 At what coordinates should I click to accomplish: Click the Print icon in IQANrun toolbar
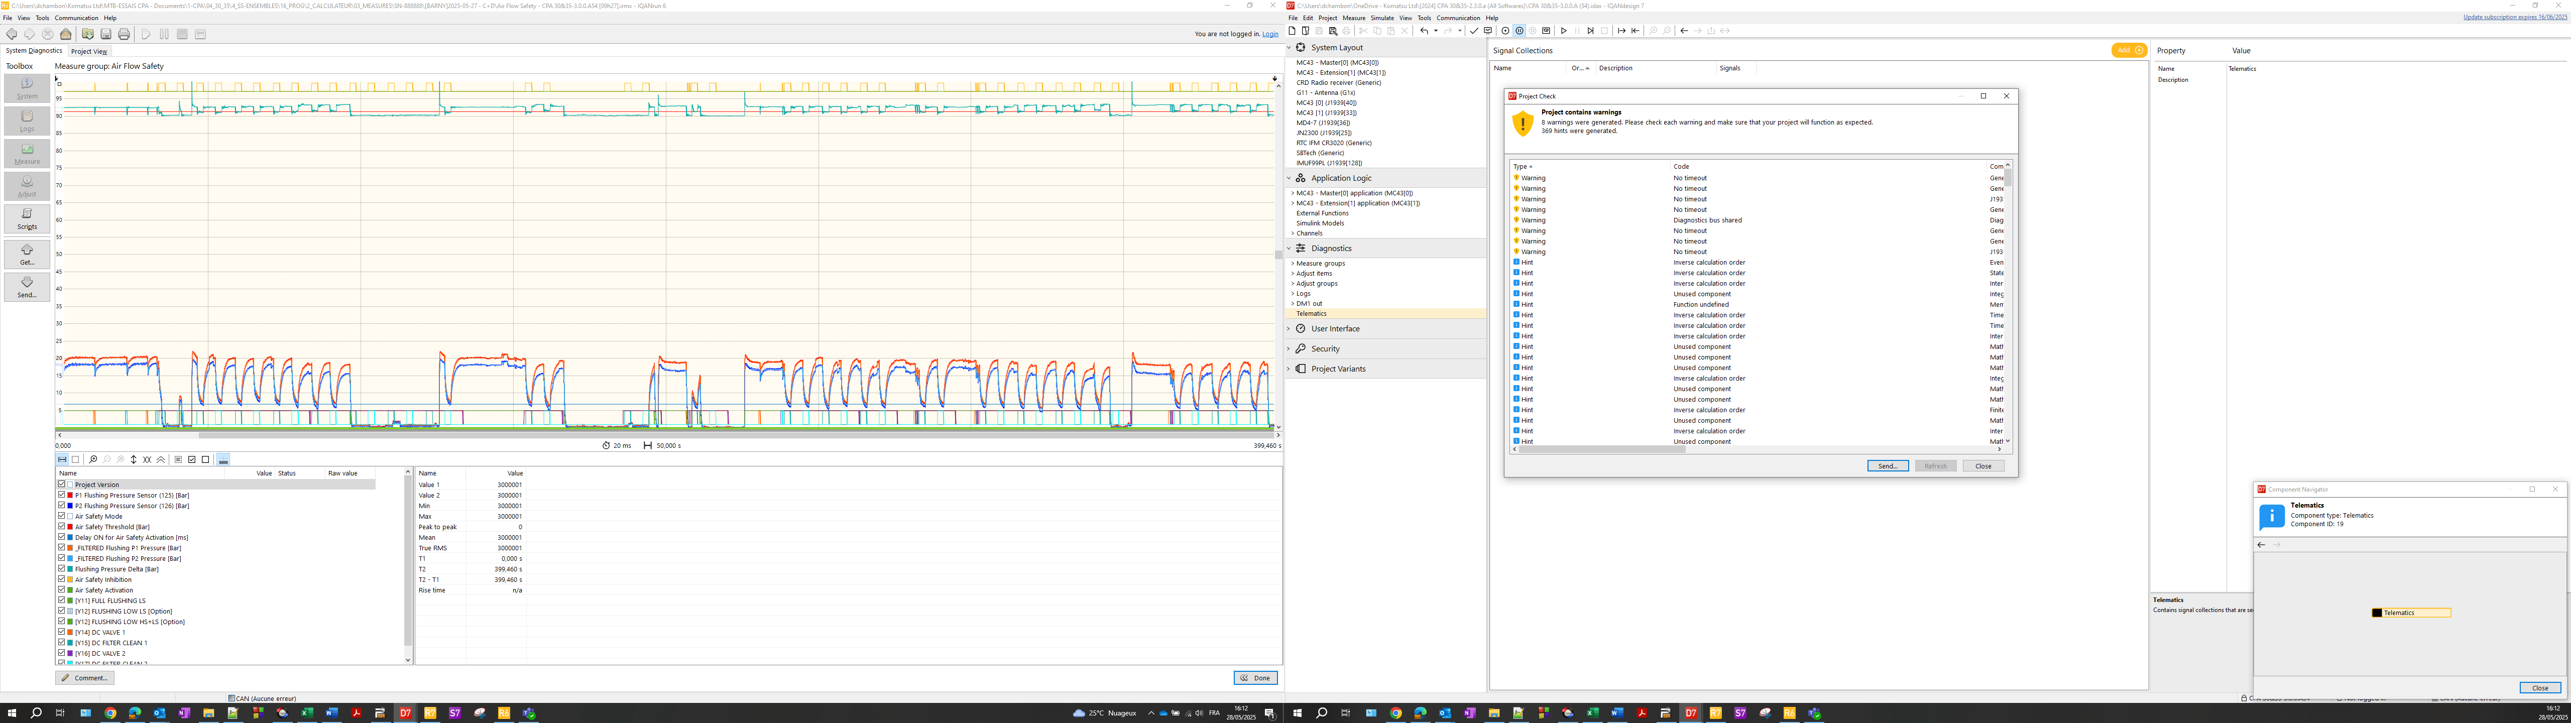(x=124, y=34)
